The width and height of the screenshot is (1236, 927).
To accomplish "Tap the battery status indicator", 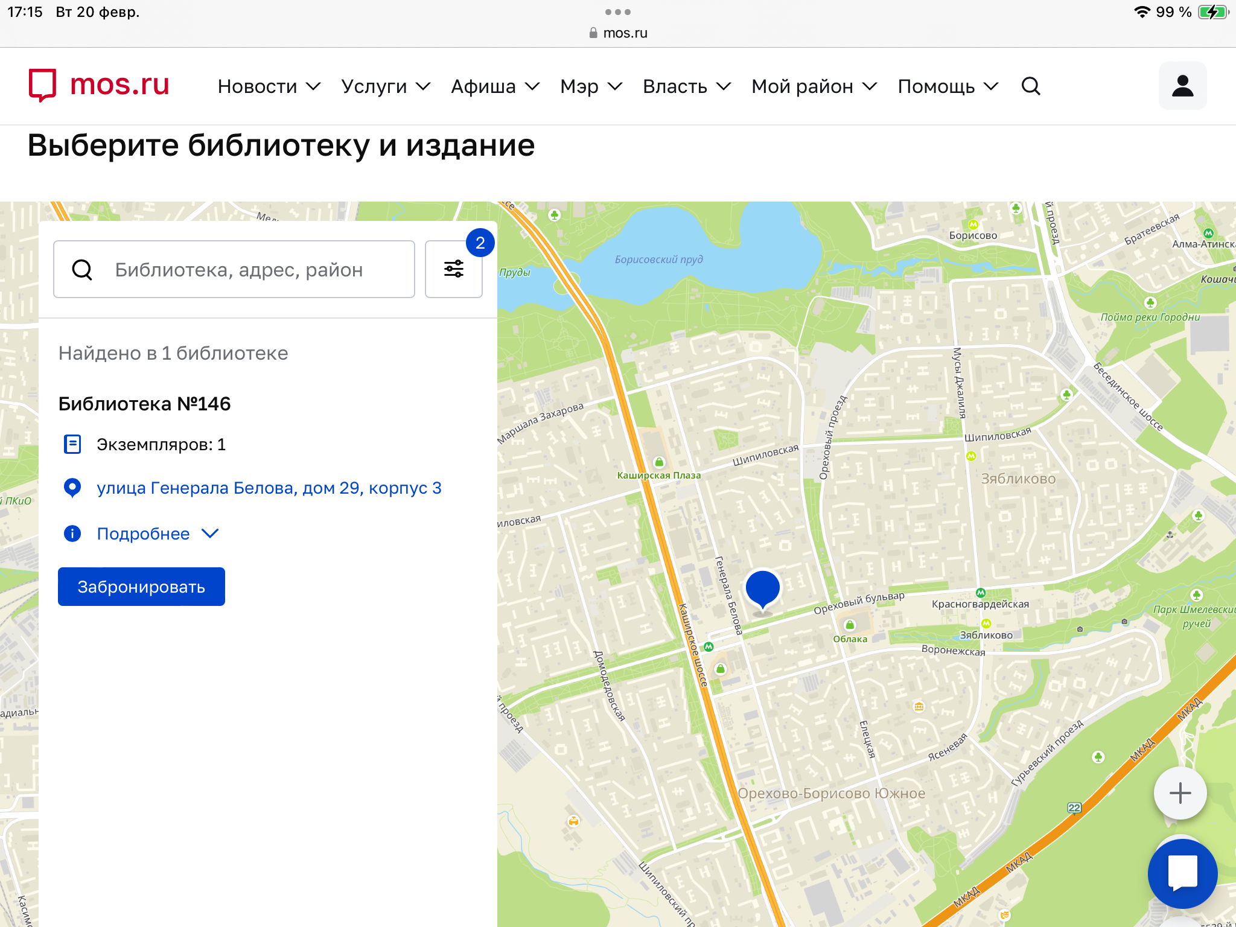I will (x=1213, y=12).
